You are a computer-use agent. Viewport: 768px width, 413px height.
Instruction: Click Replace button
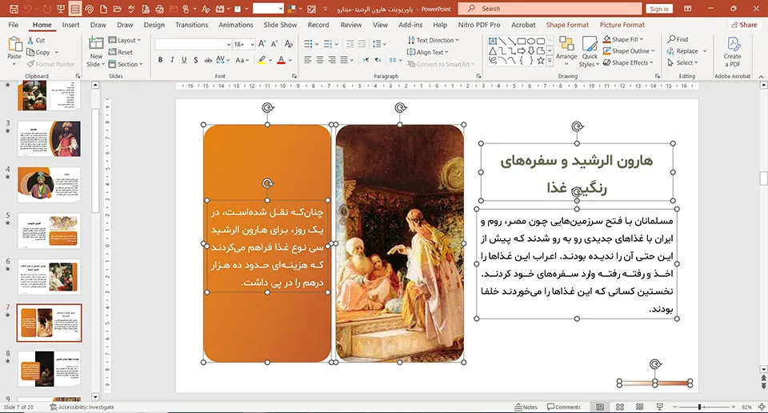click(682, 51)
